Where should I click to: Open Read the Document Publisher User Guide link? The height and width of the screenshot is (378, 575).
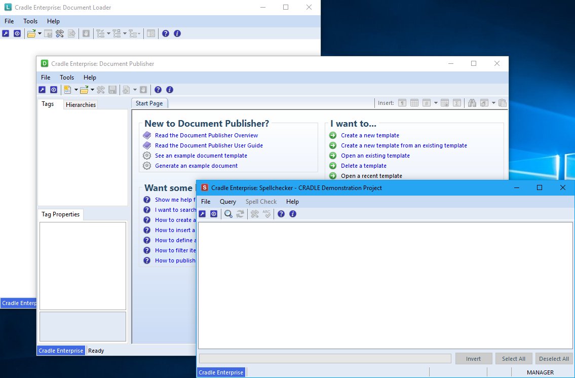[209, 145]
